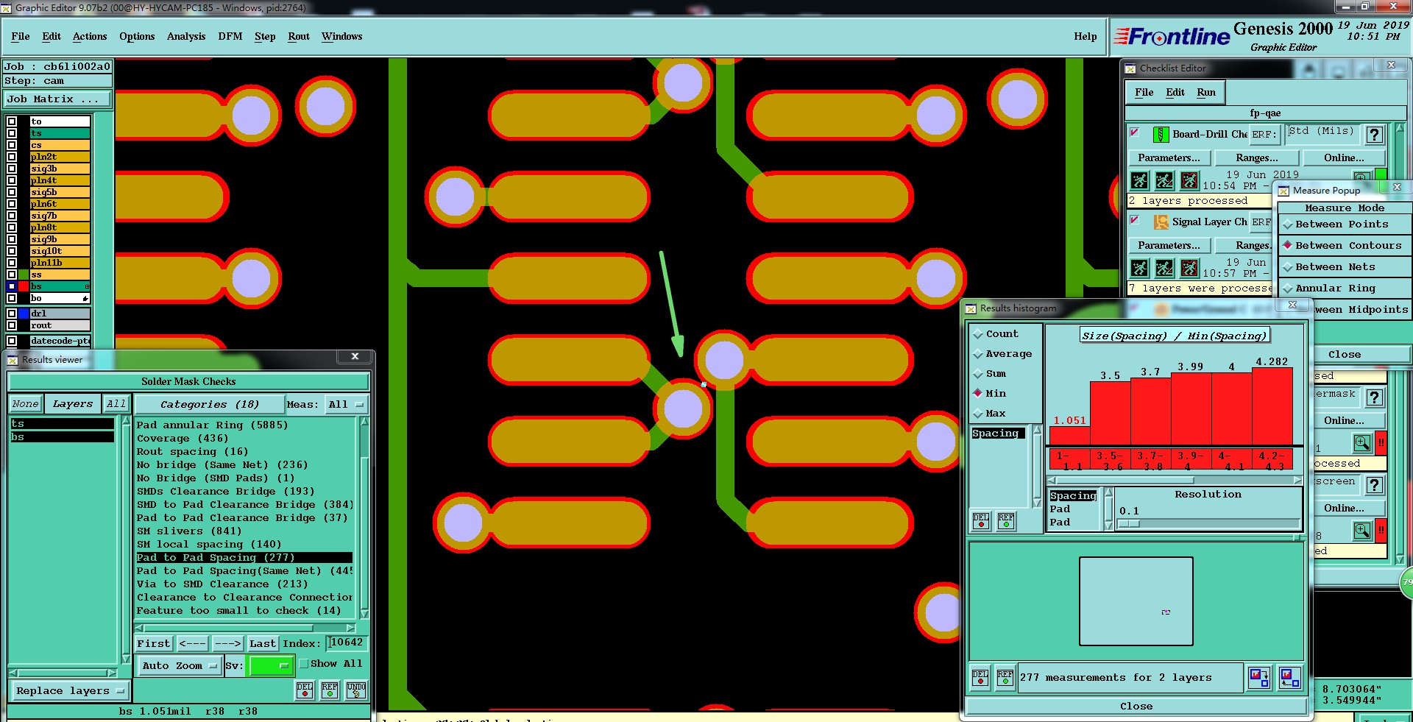Click Last button in Results viewer
This screenshot has height=722, width=1413.
point(263,644)
